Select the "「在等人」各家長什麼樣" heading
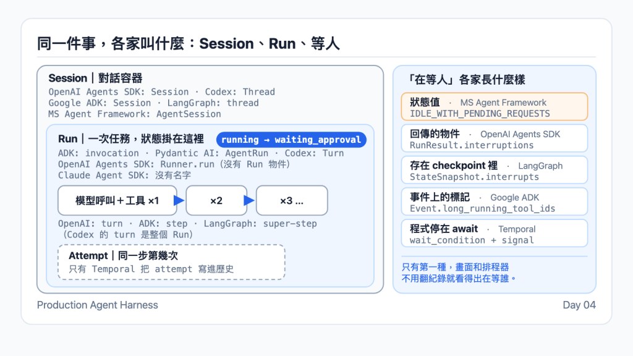Screen dimensions: 633x356 pos(467,80)
